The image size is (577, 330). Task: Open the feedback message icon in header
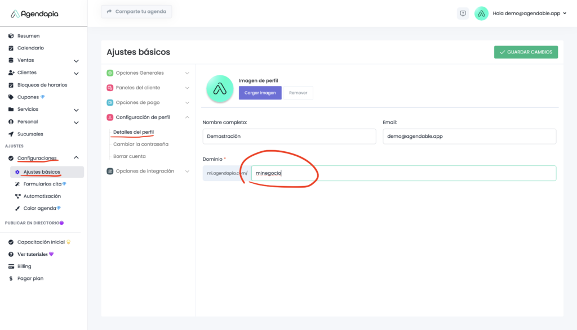(463, 13)
